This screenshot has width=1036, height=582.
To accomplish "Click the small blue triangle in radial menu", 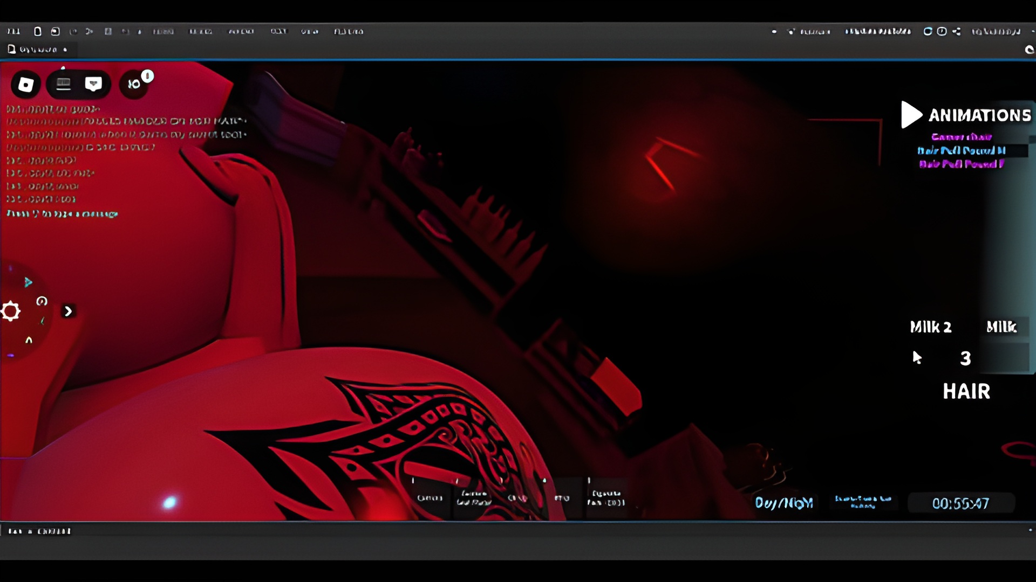I will [x=28, y=282].
